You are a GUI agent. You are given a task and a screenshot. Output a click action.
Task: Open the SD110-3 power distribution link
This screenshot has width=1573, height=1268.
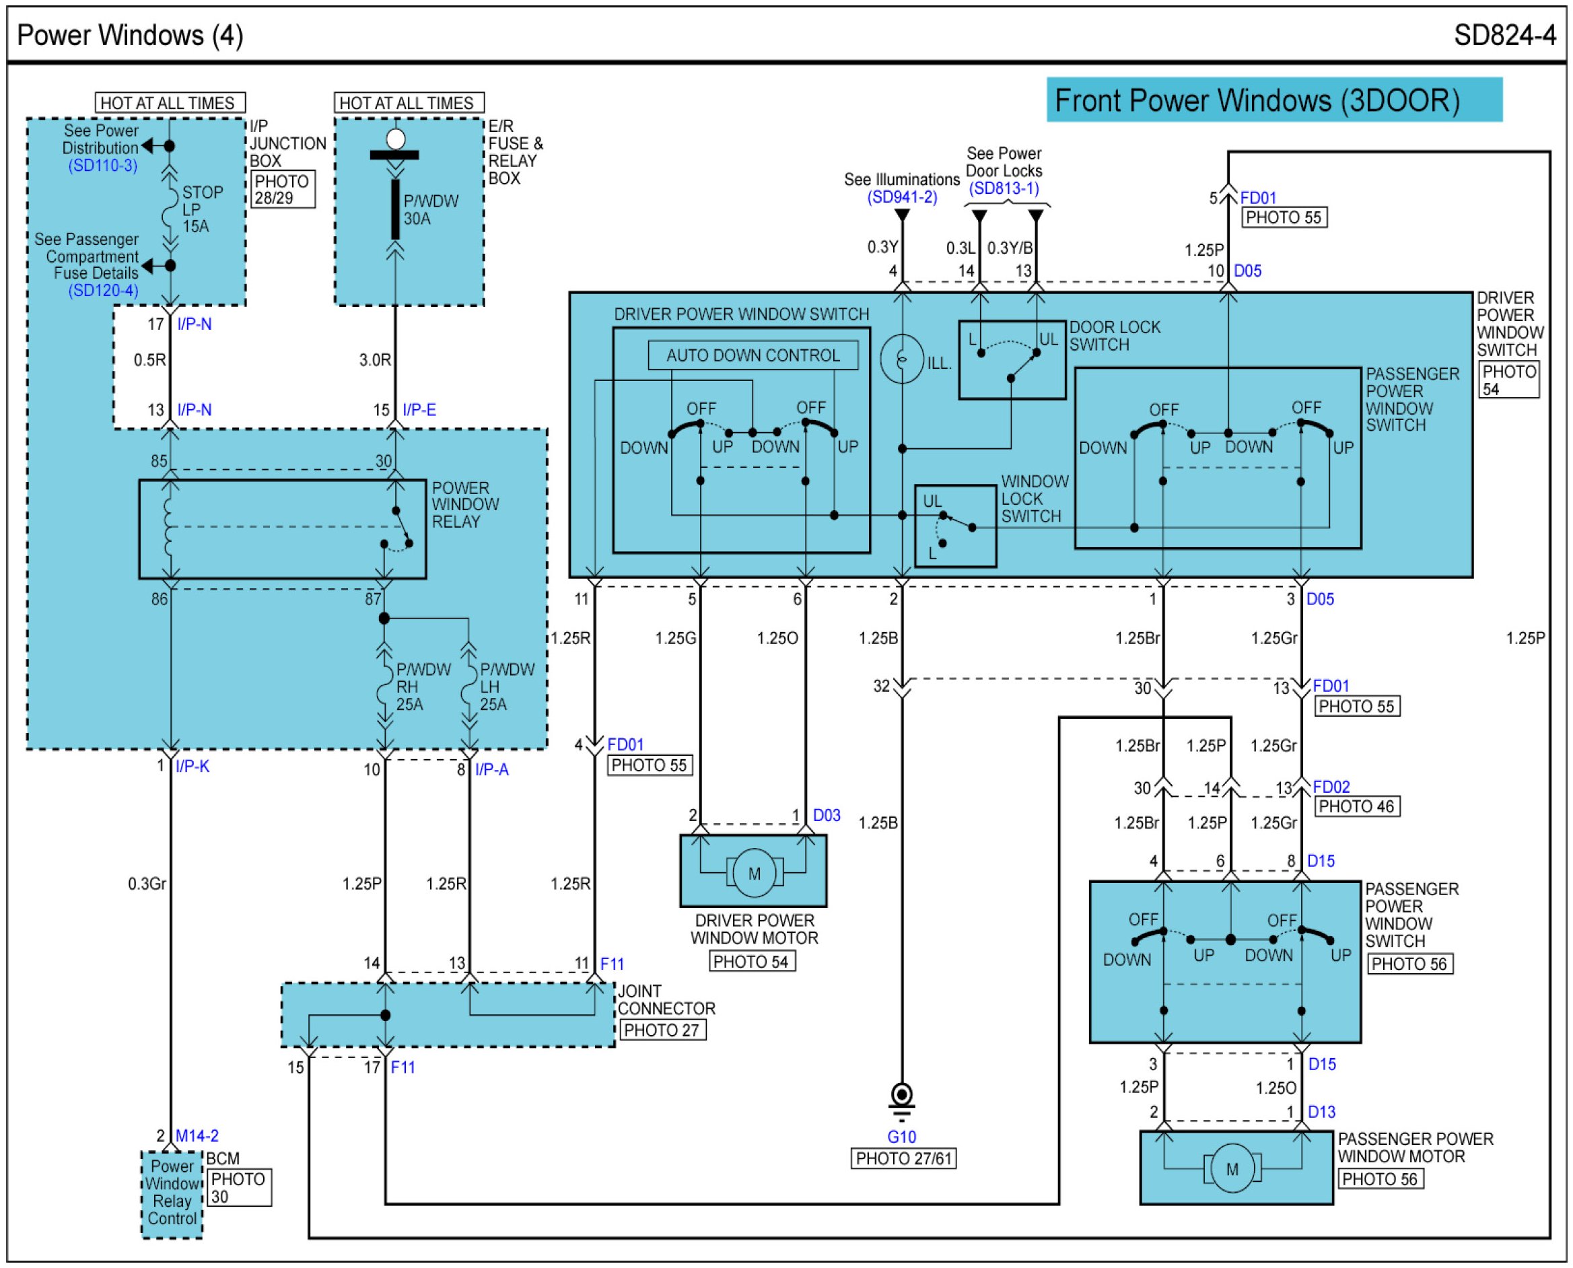click(103, 166)
